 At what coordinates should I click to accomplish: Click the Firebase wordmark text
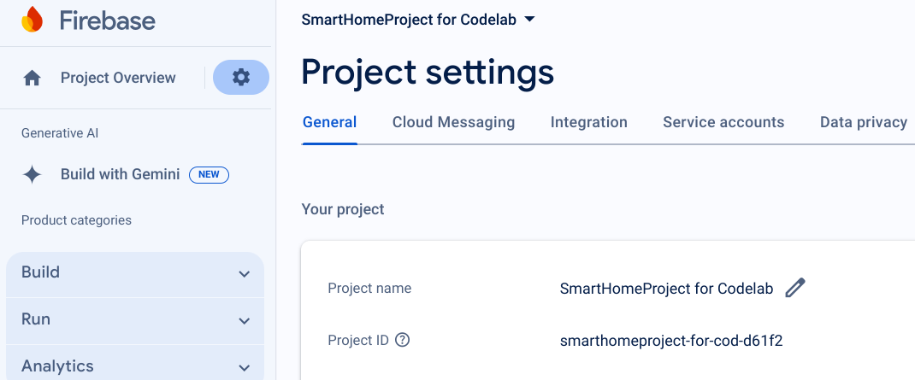107,20
